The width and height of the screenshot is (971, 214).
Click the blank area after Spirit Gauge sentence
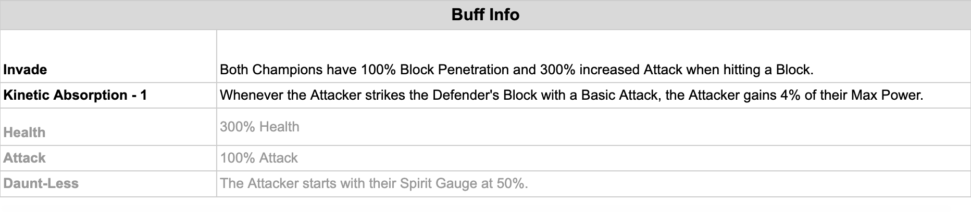[x=749, y=183]
